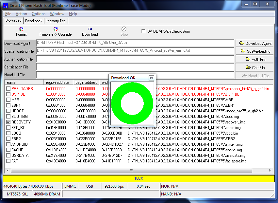Tick the ANDROID partition checkbox
The height and width of the screenshot is (203, 278).
tap(8, 144)
